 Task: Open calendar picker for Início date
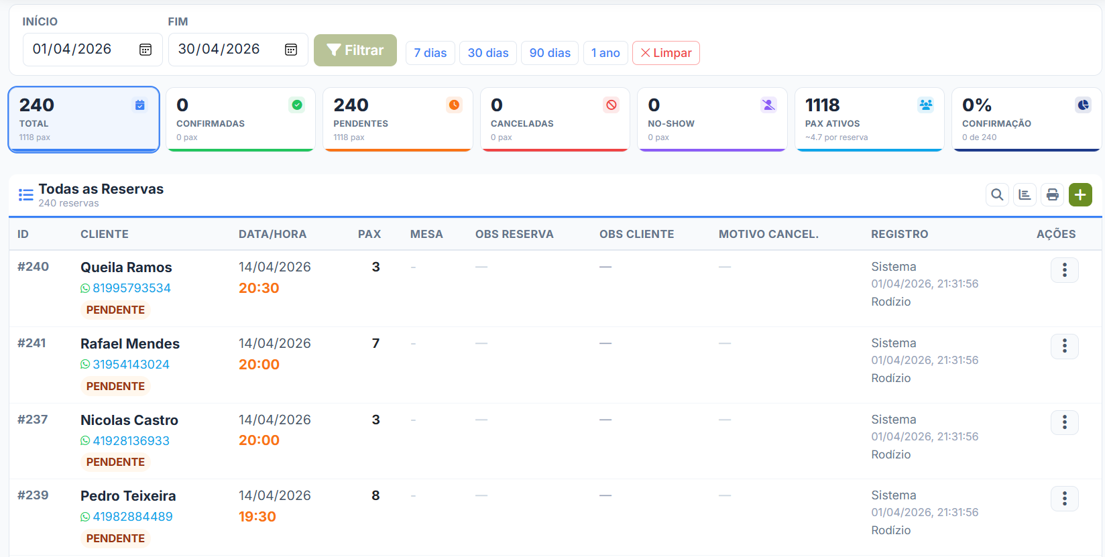[x=146, y=50]
